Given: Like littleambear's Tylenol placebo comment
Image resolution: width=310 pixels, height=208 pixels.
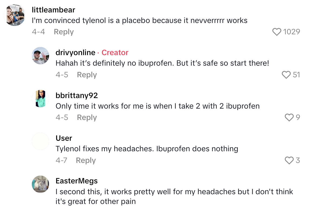Looking at the screenshot, I should click(277, 32).
